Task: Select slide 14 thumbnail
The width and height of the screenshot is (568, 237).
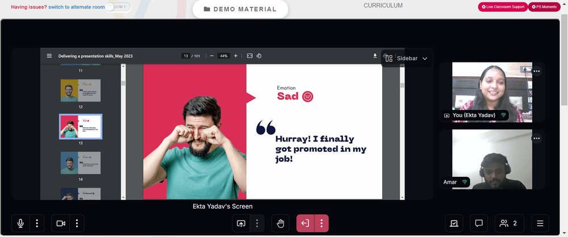Action: 81,163
